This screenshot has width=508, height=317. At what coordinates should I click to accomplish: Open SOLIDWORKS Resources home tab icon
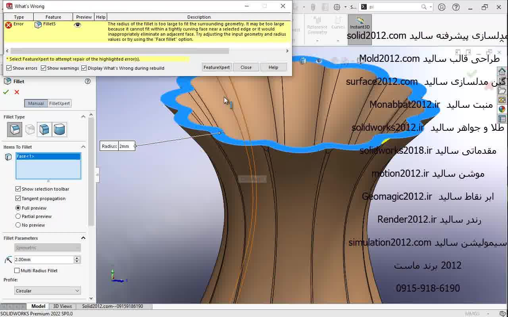click(x=502, y=71)
